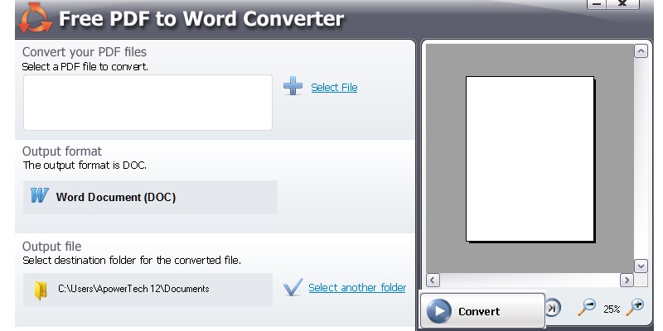Image resolution: width=663 pixels, height=331 pixels.
Task: Click the 'Select destination folder' description text
Action: coord(132,260)
